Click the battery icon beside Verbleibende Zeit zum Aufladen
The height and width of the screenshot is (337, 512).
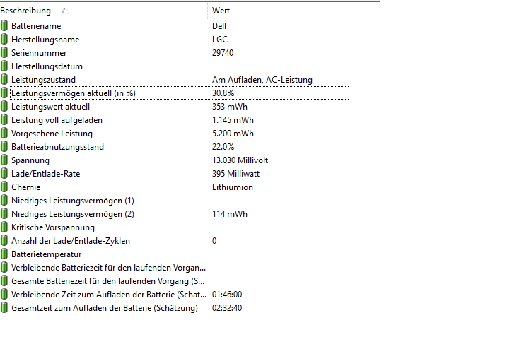click(4, 295)
